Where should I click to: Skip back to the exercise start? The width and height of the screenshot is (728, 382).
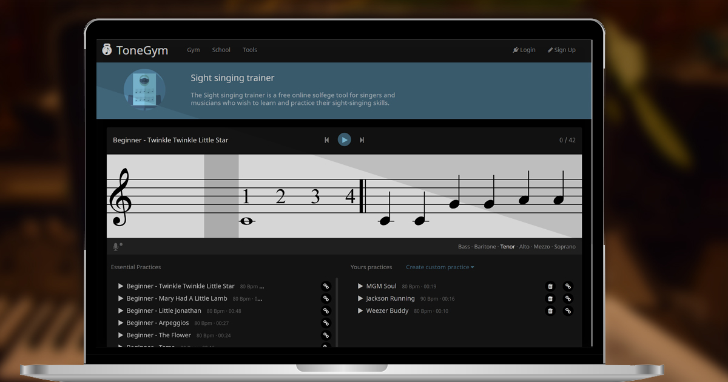click(x=326, y=139)
